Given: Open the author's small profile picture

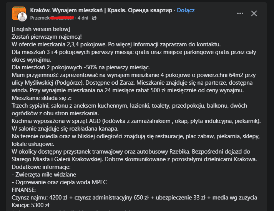Looking at the screenshot, I should tap(22, 16).
